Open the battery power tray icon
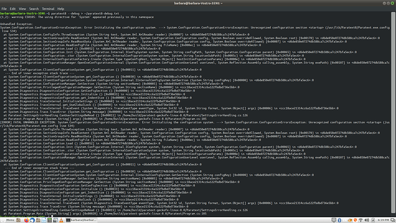The height and width of the screenshot is (223, 396). point(373,220)
